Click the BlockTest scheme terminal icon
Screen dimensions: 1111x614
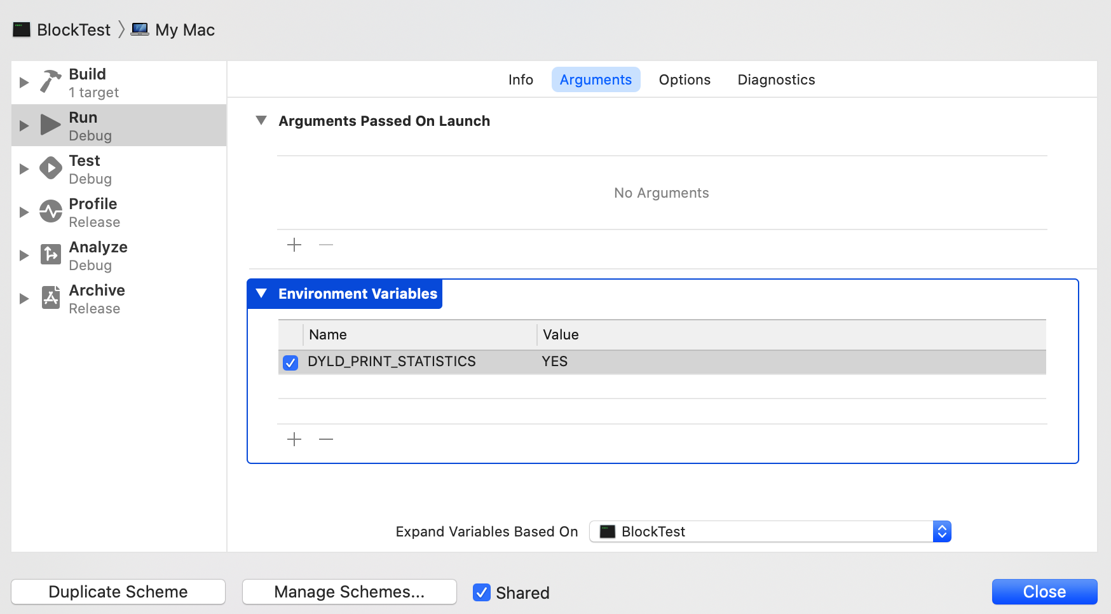click(x=22, y=29)
